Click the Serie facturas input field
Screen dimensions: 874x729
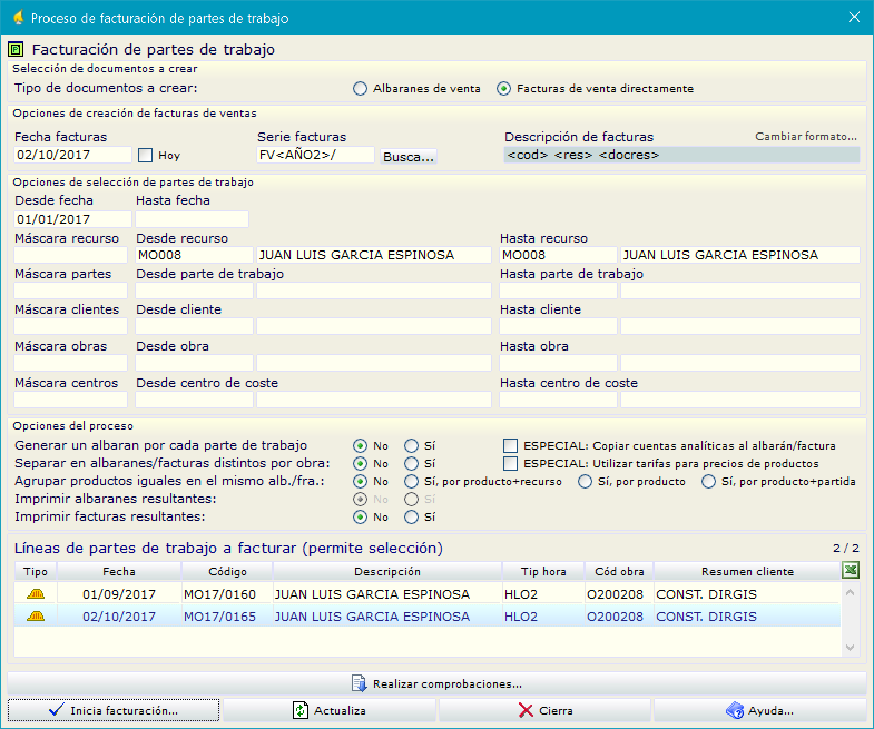pyautogui.click(x=316, y=155)
